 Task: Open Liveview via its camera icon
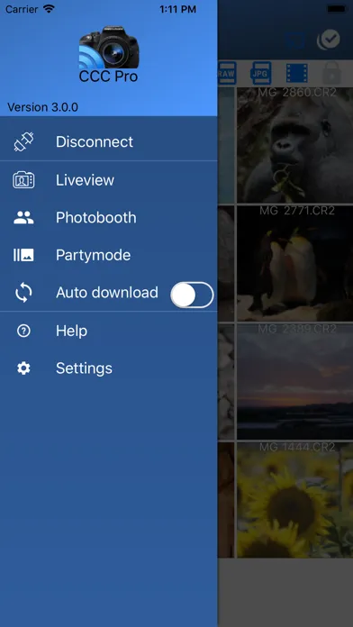click(x=23, y=180)
